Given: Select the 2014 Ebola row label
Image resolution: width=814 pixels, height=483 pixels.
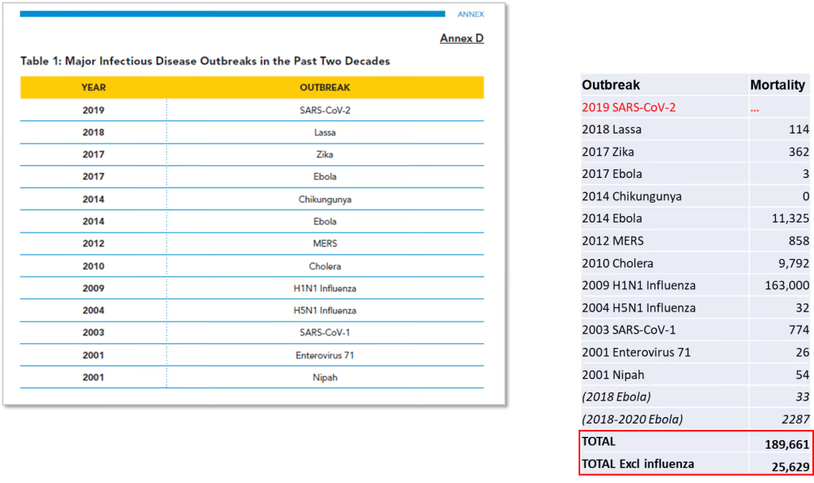Looking at the screenshot, I should 611,218.
